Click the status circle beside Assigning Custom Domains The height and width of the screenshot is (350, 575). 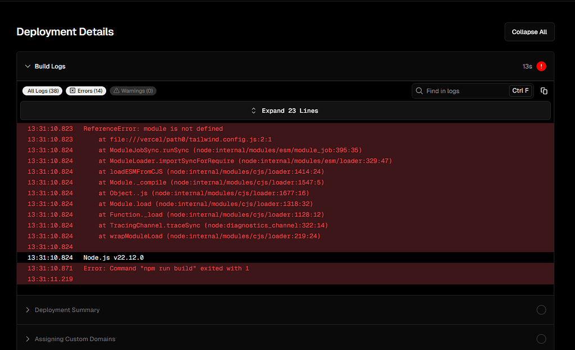coord(541,339)
